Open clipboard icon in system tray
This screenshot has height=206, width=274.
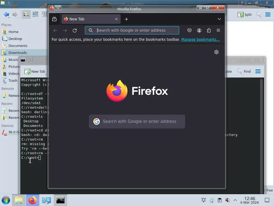(x=220, y=200)
